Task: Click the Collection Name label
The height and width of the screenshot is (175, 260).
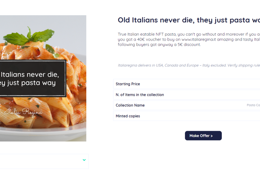Action: [130, 105]
